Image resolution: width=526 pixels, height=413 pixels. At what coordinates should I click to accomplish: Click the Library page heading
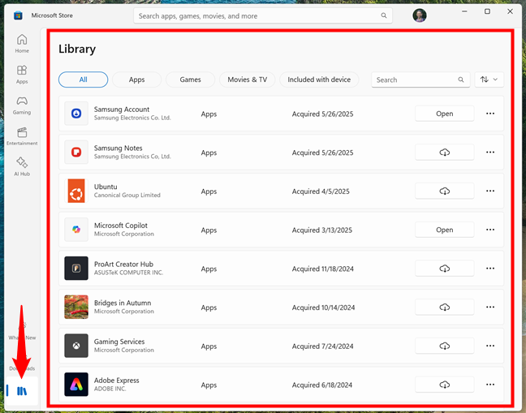(77, 49)
